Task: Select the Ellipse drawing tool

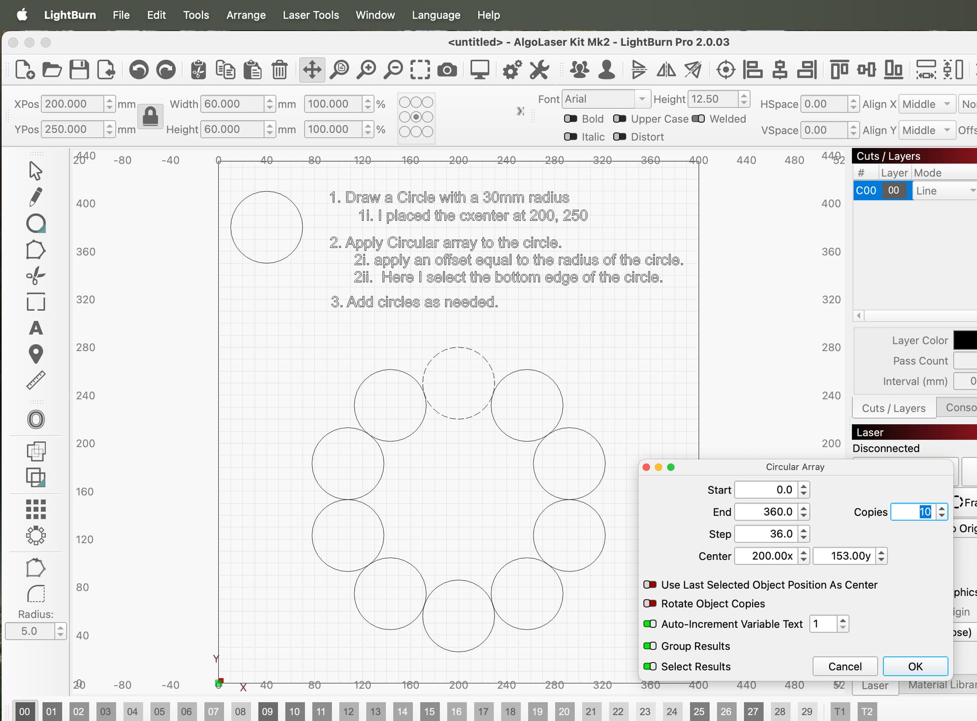Action: (x=36, y=223)
